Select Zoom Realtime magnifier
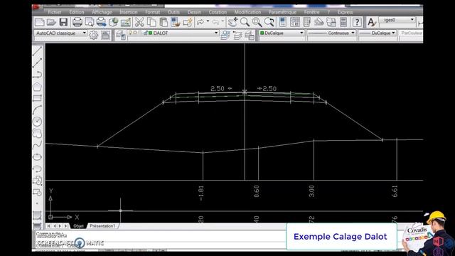This screenshot has width=455, height=256. click(245, 22)
